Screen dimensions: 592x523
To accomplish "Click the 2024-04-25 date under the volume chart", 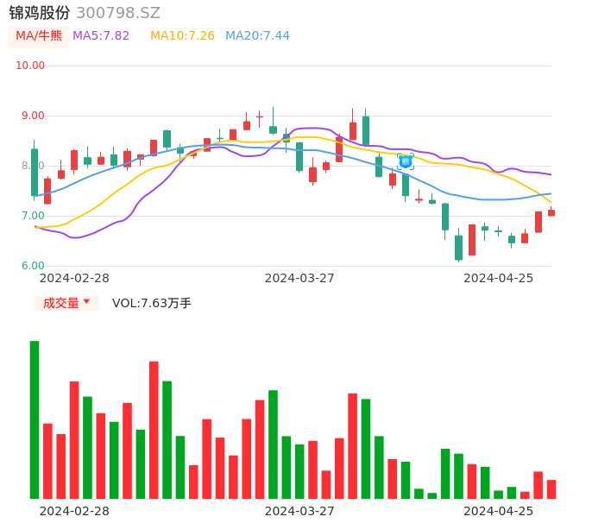I will click(x=498, y=511).
